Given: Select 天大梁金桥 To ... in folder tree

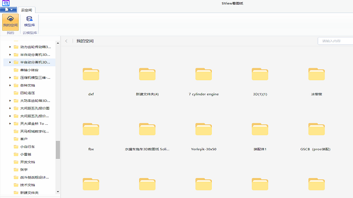Looking at the screenshot, I should [x=34, y=124].
